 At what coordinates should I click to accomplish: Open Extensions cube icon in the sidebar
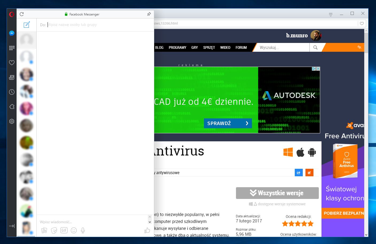[12, 107]
